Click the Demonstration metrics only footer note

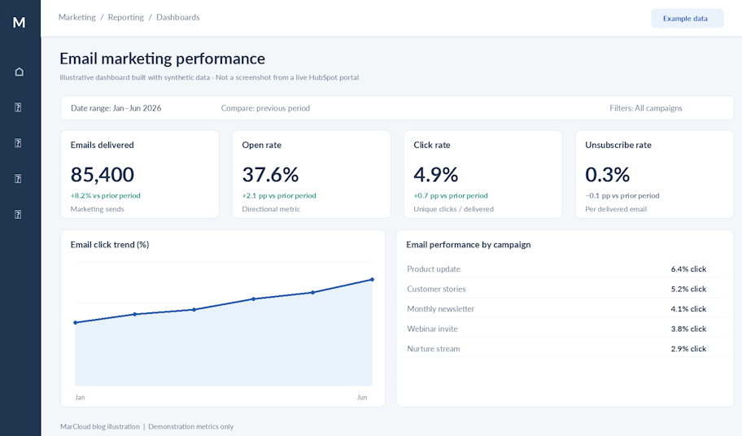tap(190, 426)
